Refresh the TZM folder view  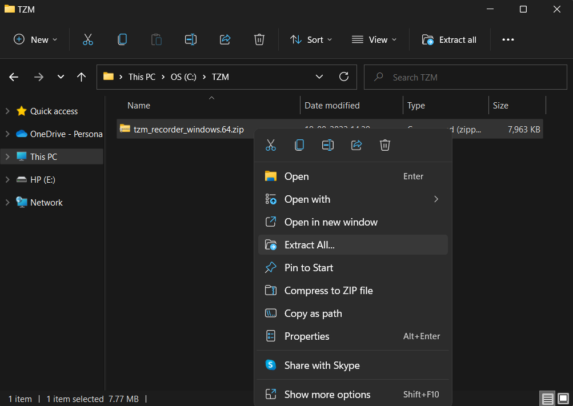pos(344,77)
